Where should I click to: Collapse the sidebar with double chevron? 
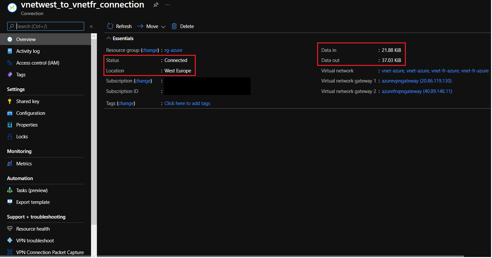tap(91, 26)
